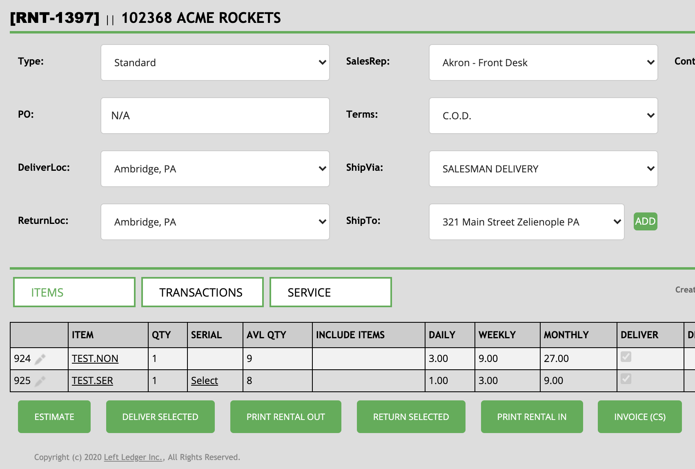The height and width of the screenshot is (469, 695).
Task: Expand the SalesRep dropdown
Action: point(543,63)
